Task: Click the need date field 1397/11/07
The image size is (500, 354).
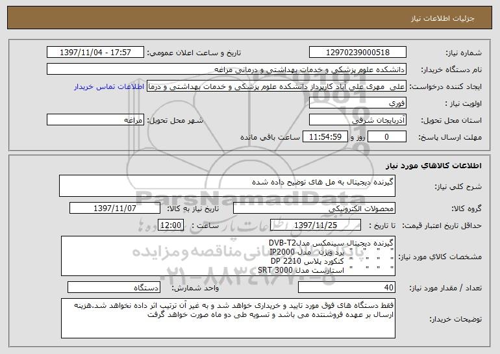Action: (x=115, y=208)
